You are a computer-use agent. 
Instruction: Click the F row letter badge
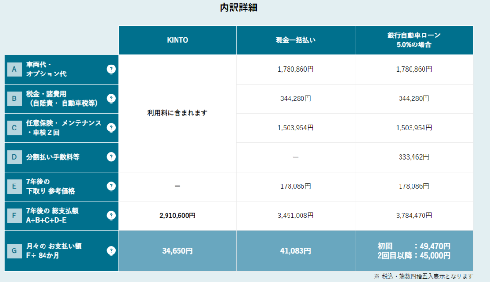click(14, 216)
